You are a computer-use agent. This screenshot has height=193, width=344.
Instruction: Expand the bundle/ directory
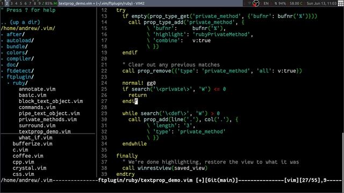(17, 47)
